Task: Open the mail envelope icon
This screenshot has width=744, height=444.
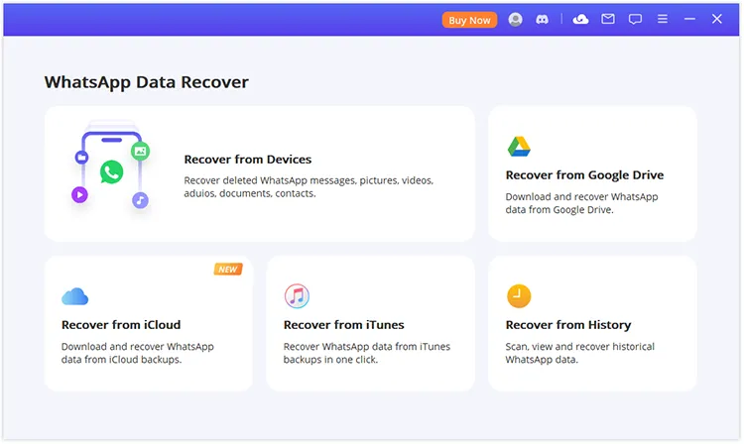Action: tap(608, 19)
